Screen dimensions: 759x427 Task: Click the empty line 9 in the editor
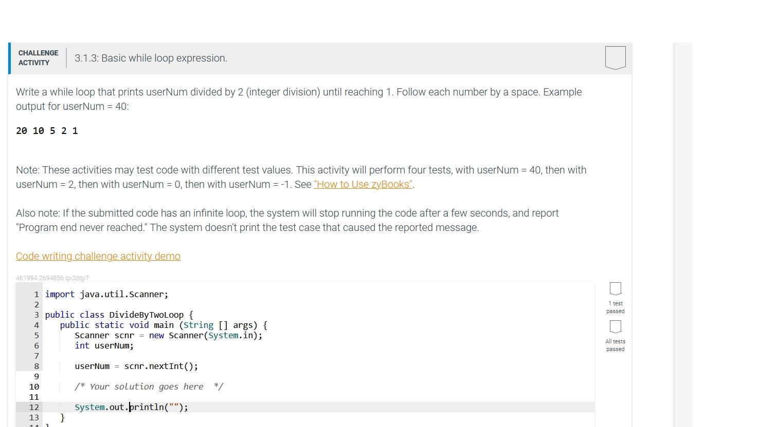tap(154, 376)
